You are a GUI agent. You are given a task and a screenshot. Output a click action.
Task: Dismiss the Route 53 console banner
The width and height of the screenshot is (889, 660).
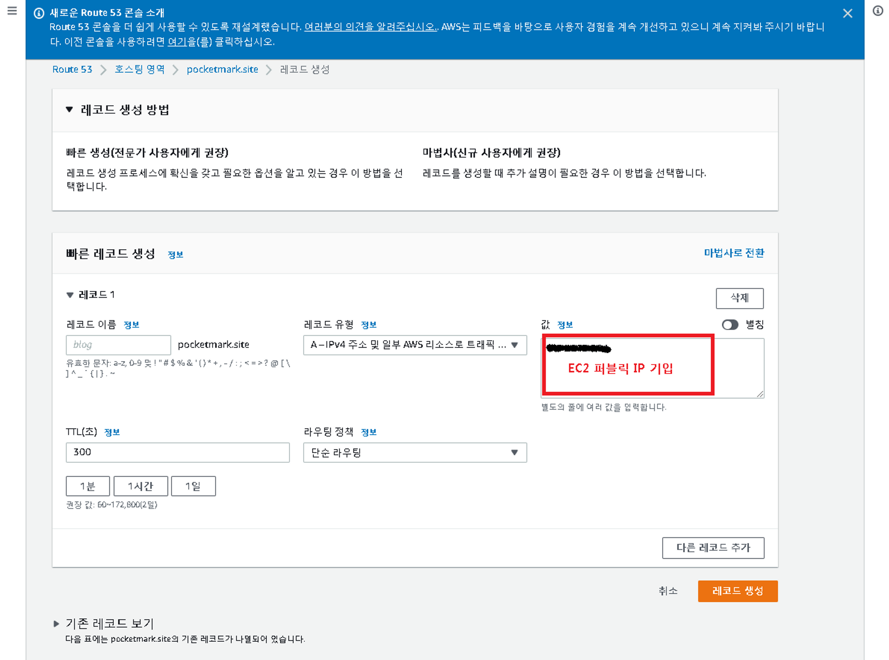pos(847,13)
